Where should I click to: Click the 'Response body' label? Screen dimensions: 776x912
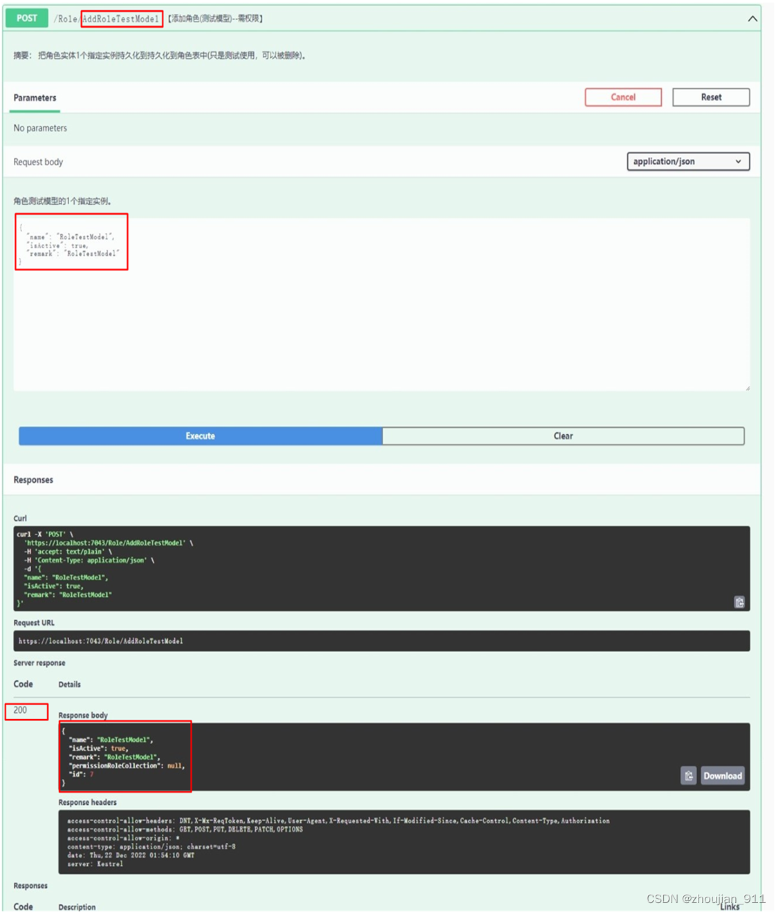point(83,716)
